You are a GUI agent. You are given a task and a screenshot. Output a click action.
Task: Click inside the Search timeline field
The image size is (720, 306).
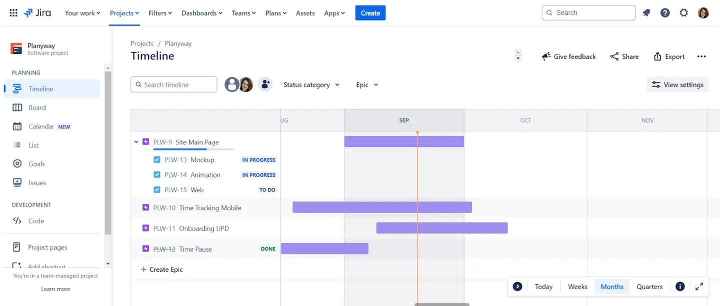coord(173,84)
